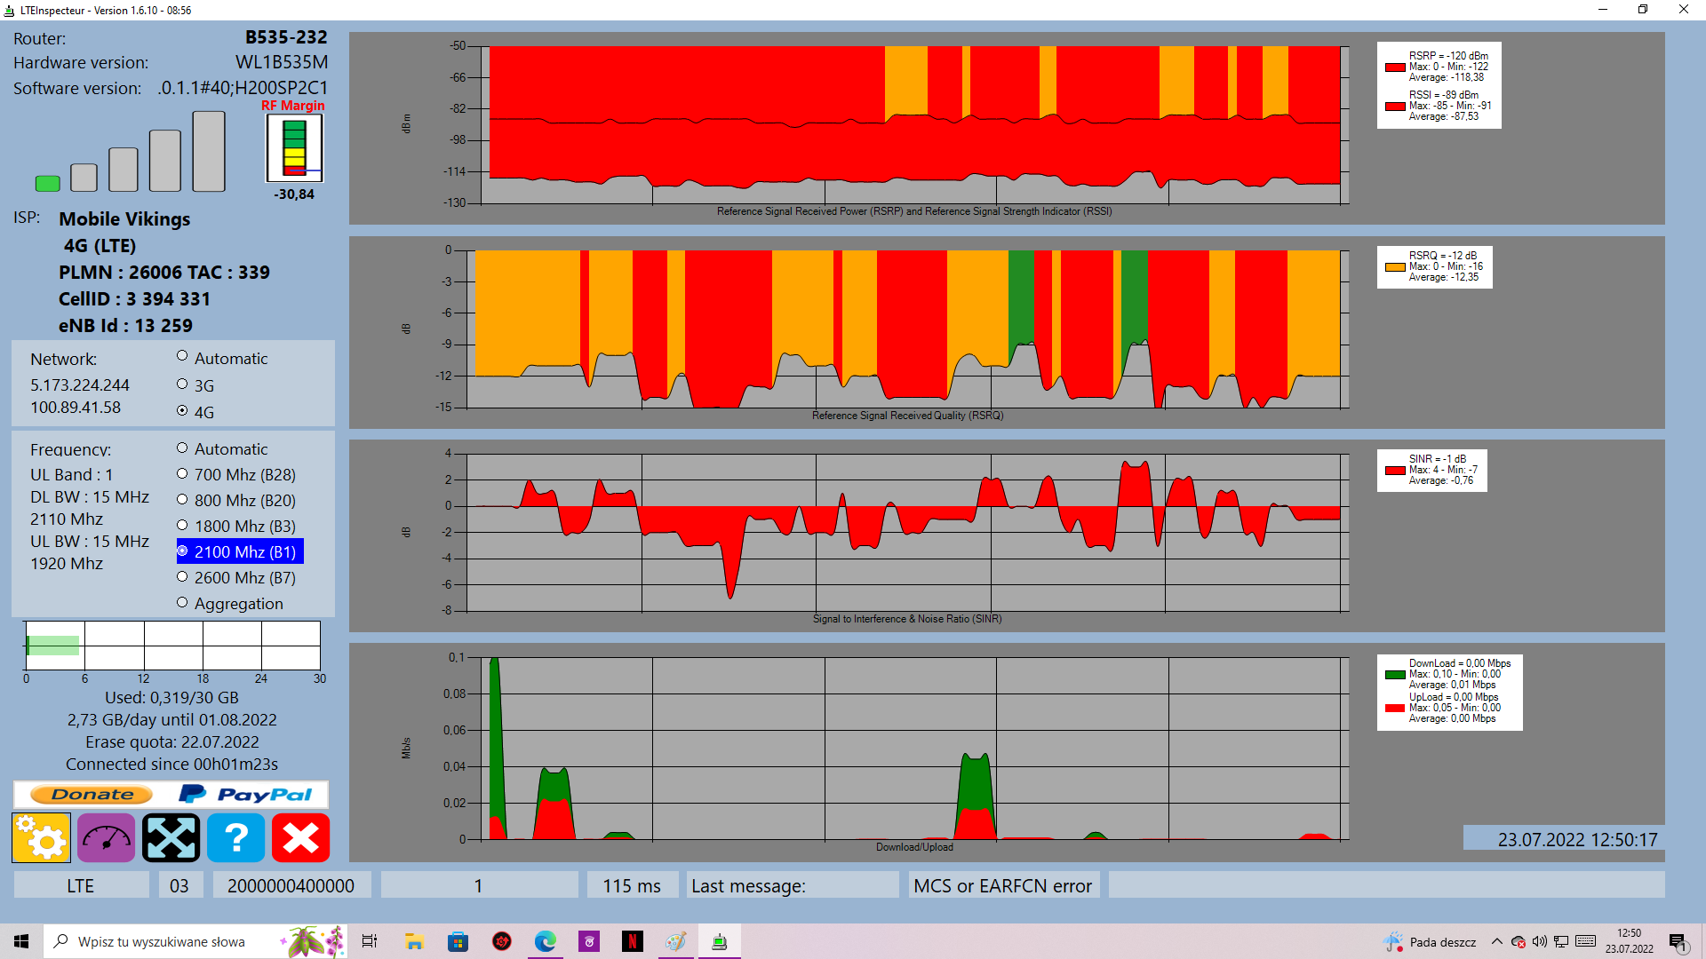This screenshot has height=959, width=1706.
Task: Click the 'Connected since 00h01m23s' text
Action: (x=171, y=765)
